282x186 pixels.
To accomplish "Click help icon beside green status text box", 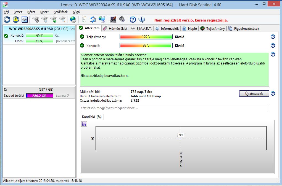I will coord(273,54).
